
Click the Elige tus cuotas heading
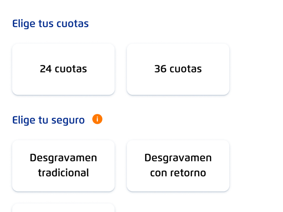click(51, 24)
